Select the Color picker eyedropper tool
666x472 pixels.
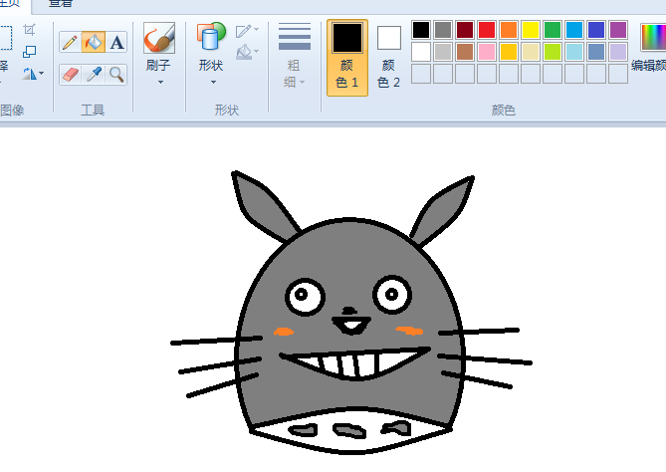94,75
